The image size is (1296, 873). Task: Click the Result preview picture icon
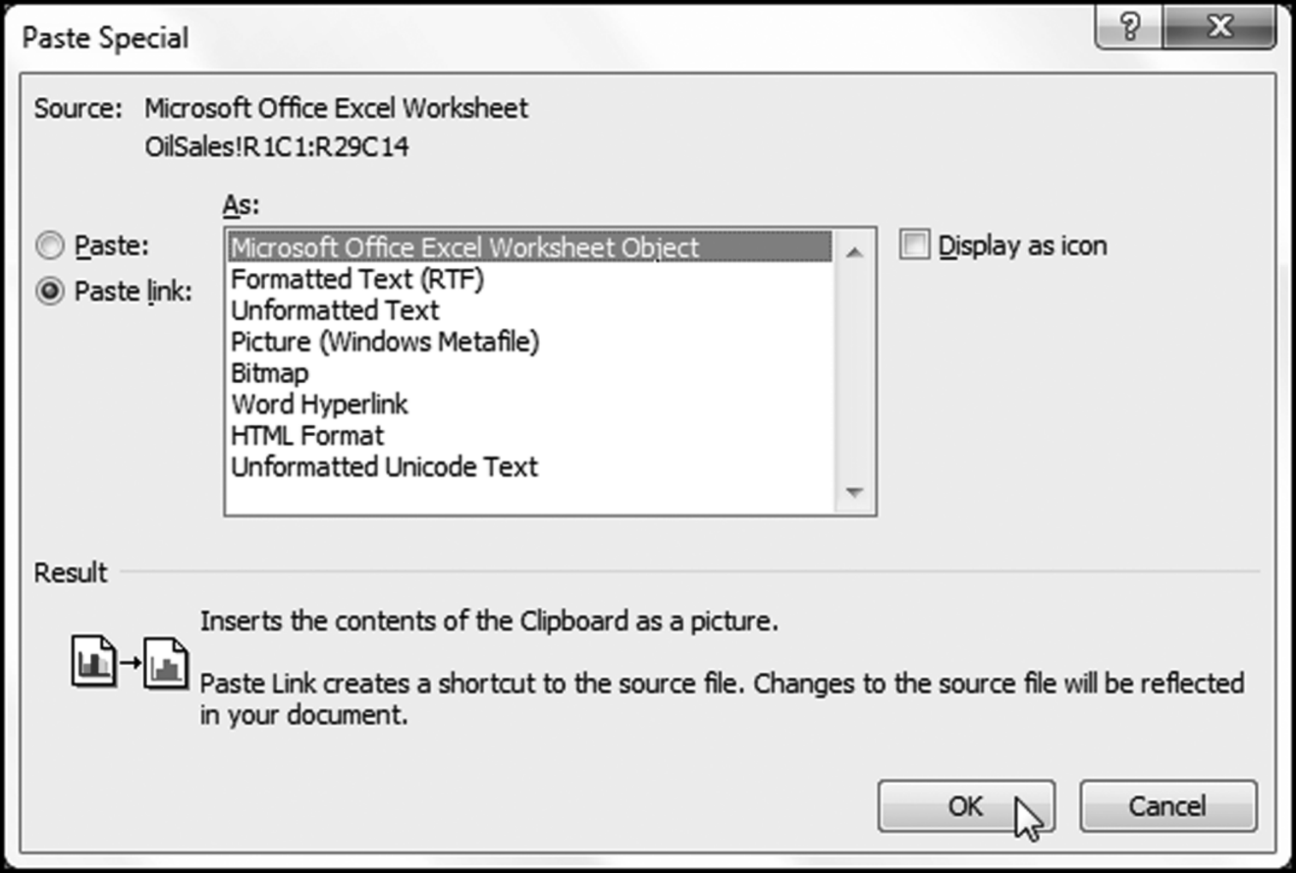pos(130,662)
